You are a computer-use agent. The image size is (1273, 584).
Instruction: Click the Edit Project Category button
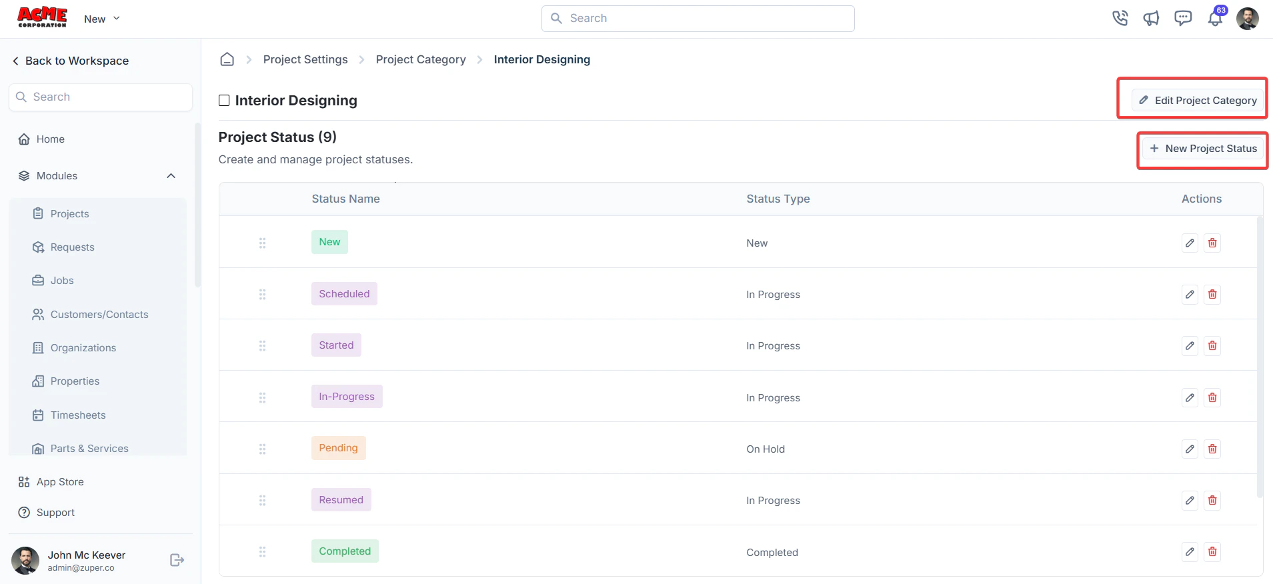(1198, 100)
